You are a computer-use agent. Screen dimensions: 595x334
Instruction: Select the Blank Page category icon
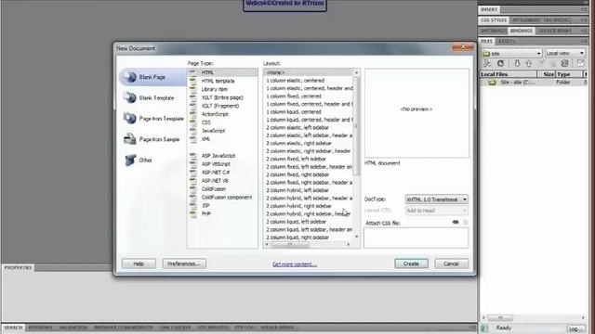[x=130, y=77]
